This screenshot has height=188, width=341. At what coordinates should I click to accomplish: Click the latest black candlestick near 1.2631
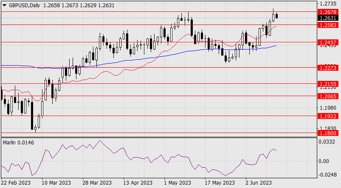pyautogui.click(x=276, y=16)
